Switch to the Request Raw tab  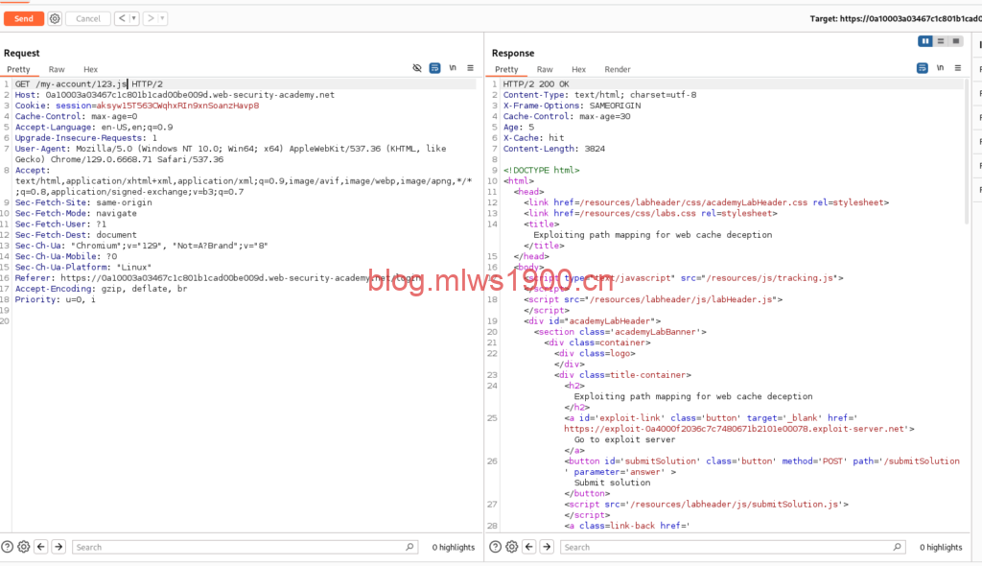click(57, 70)
